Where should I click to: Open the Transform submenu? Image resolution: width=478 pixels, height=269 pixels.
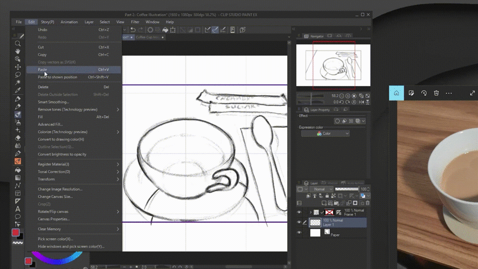(46, 179)
